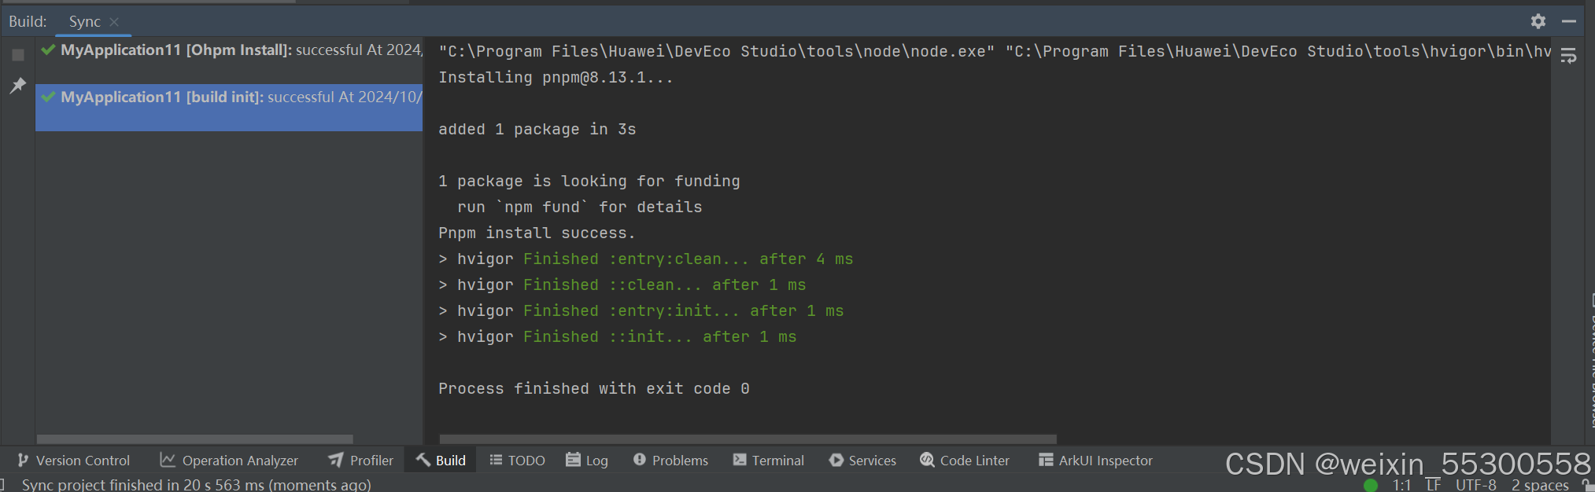
Task: Open the Code Linter panel
Action: [x=965, y=461]
